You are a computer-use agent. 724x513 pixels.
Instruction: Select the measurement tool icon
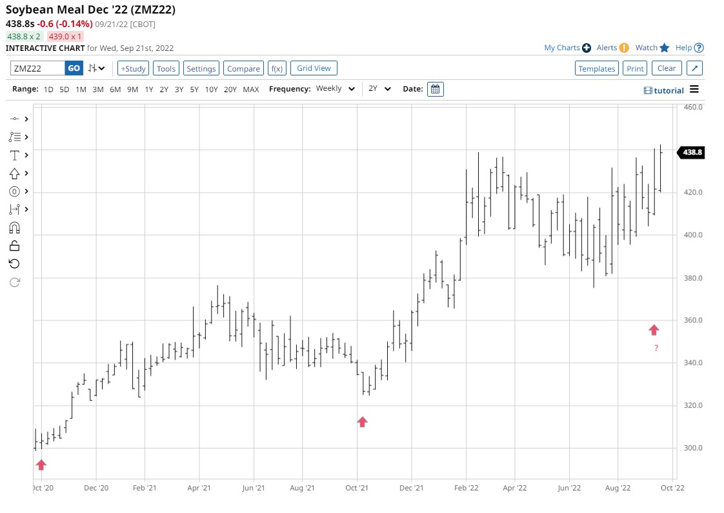15,209
